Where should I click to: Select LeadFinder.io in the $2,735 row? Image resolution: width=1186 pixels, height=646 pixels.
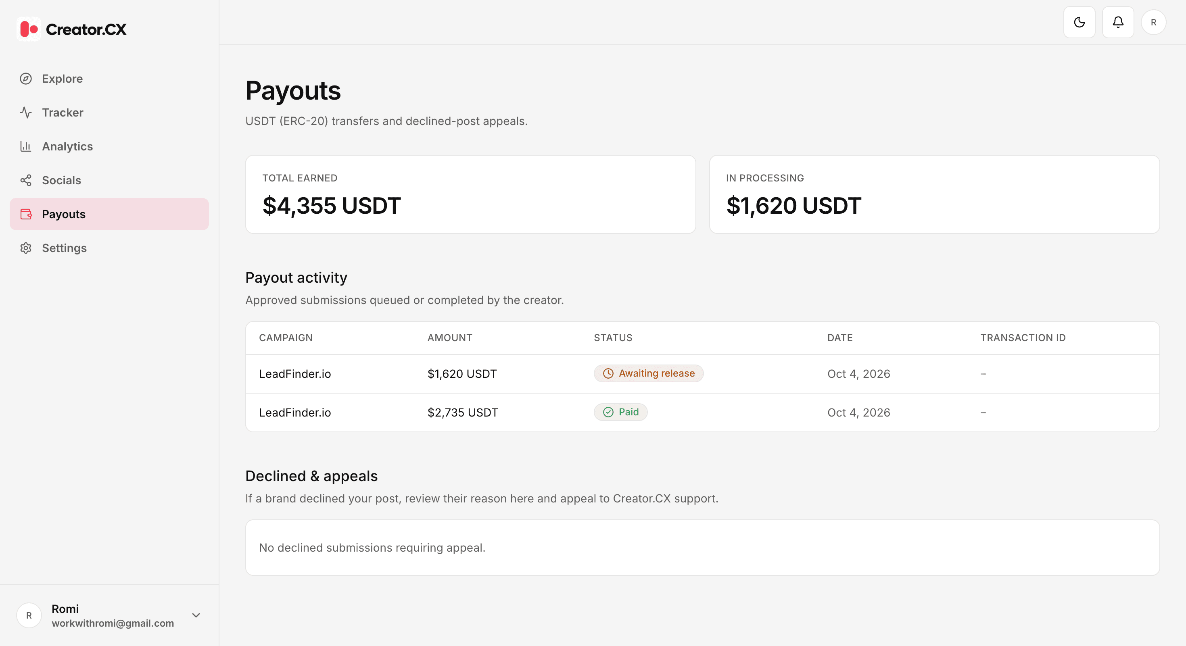pos(295,412)
